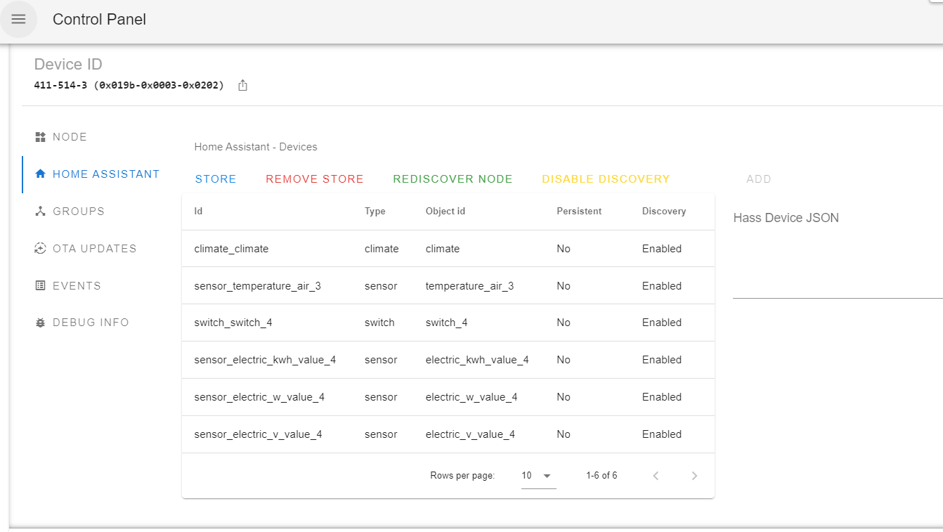The height and width of the screenshot is (532, 943).
Task: Click the electric_kwh_value_4 object id cell
Action: click(x=477, y=360)
